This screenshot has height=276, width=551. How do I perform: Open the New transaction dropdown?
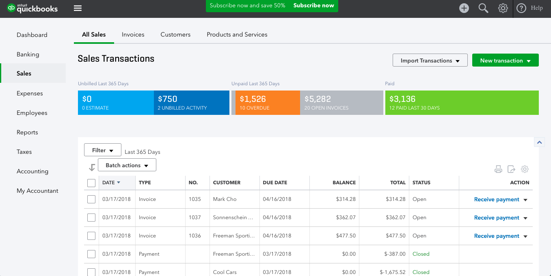tap(505, 60)
